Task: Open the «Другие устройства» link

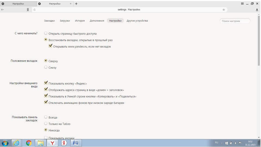Action: pyautogui.click(x=137, y=21)
